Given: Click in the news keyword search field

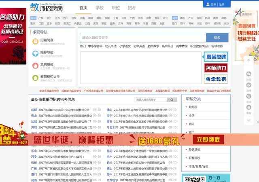Looking at the screenshot, I should click(x=151, y=99).
